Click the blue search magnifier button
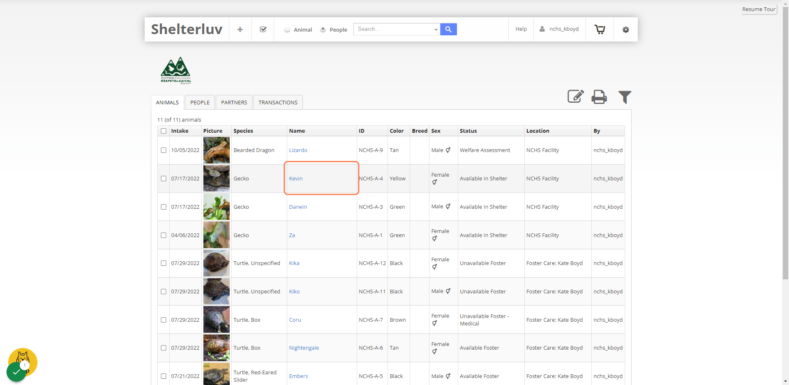Image resolution: width=789 pixels, height=385 pixels. point(448,29)
